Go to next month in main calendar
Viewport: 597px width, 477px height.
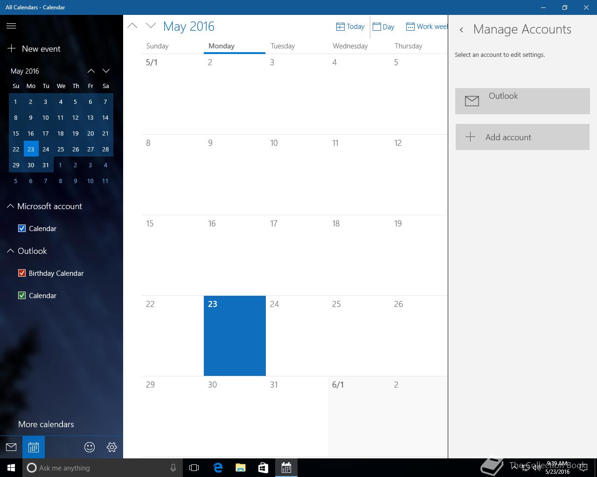click(151, 26)
